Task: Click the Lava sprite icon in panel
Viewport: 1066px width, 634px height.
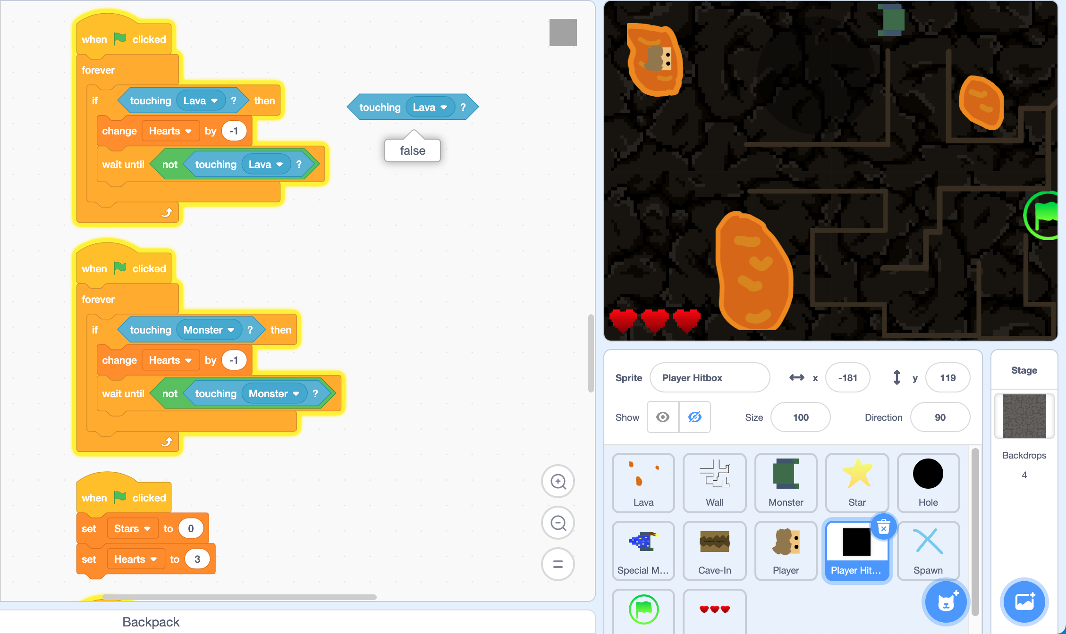Action: point(643,480)
